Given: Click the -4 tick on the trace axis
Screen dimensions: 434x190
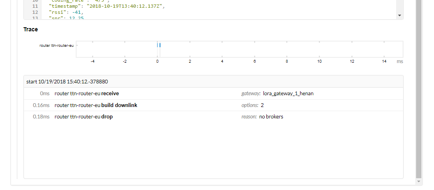Looking at the screenshot, I should tap(92, 61).
